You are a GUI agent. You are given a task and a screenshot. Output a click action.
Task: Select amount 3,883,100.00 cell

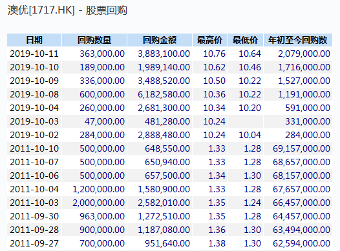coord(160,54)
